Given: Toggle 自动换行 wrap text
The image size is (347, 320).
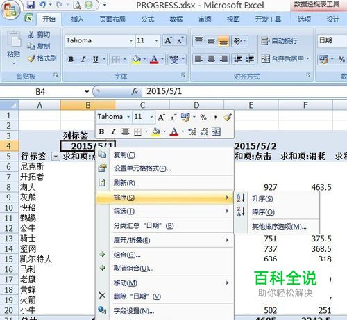Looking at the screenshot, I should [279, 41].
